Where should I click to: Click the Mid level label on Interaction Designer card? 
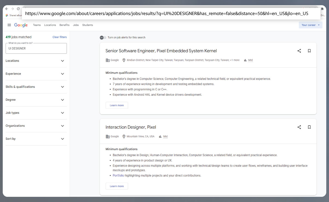(165, 137)
